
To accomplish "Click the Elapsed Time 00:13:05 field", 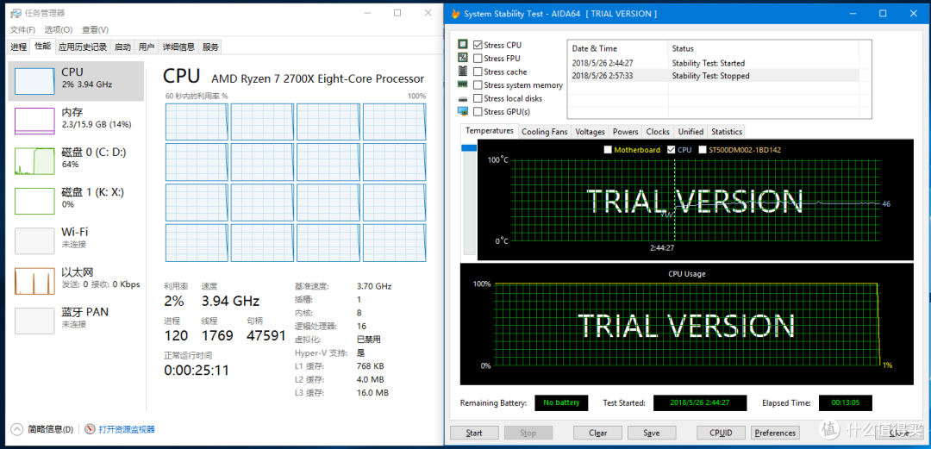I will pos(846,402).
